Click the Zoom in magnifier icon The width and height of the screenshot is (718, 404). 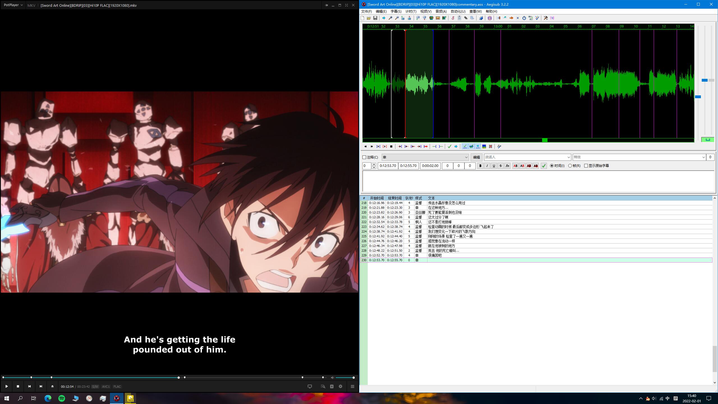[390, 18]
